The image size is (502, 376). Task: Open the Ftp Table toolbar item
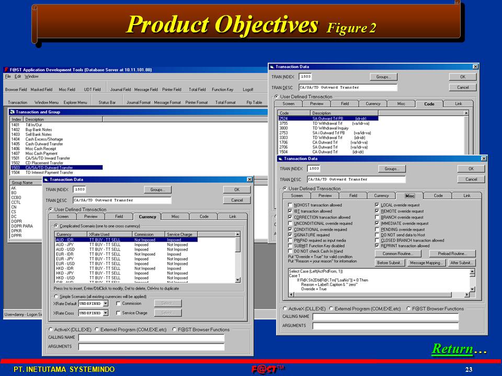point(254,102)
